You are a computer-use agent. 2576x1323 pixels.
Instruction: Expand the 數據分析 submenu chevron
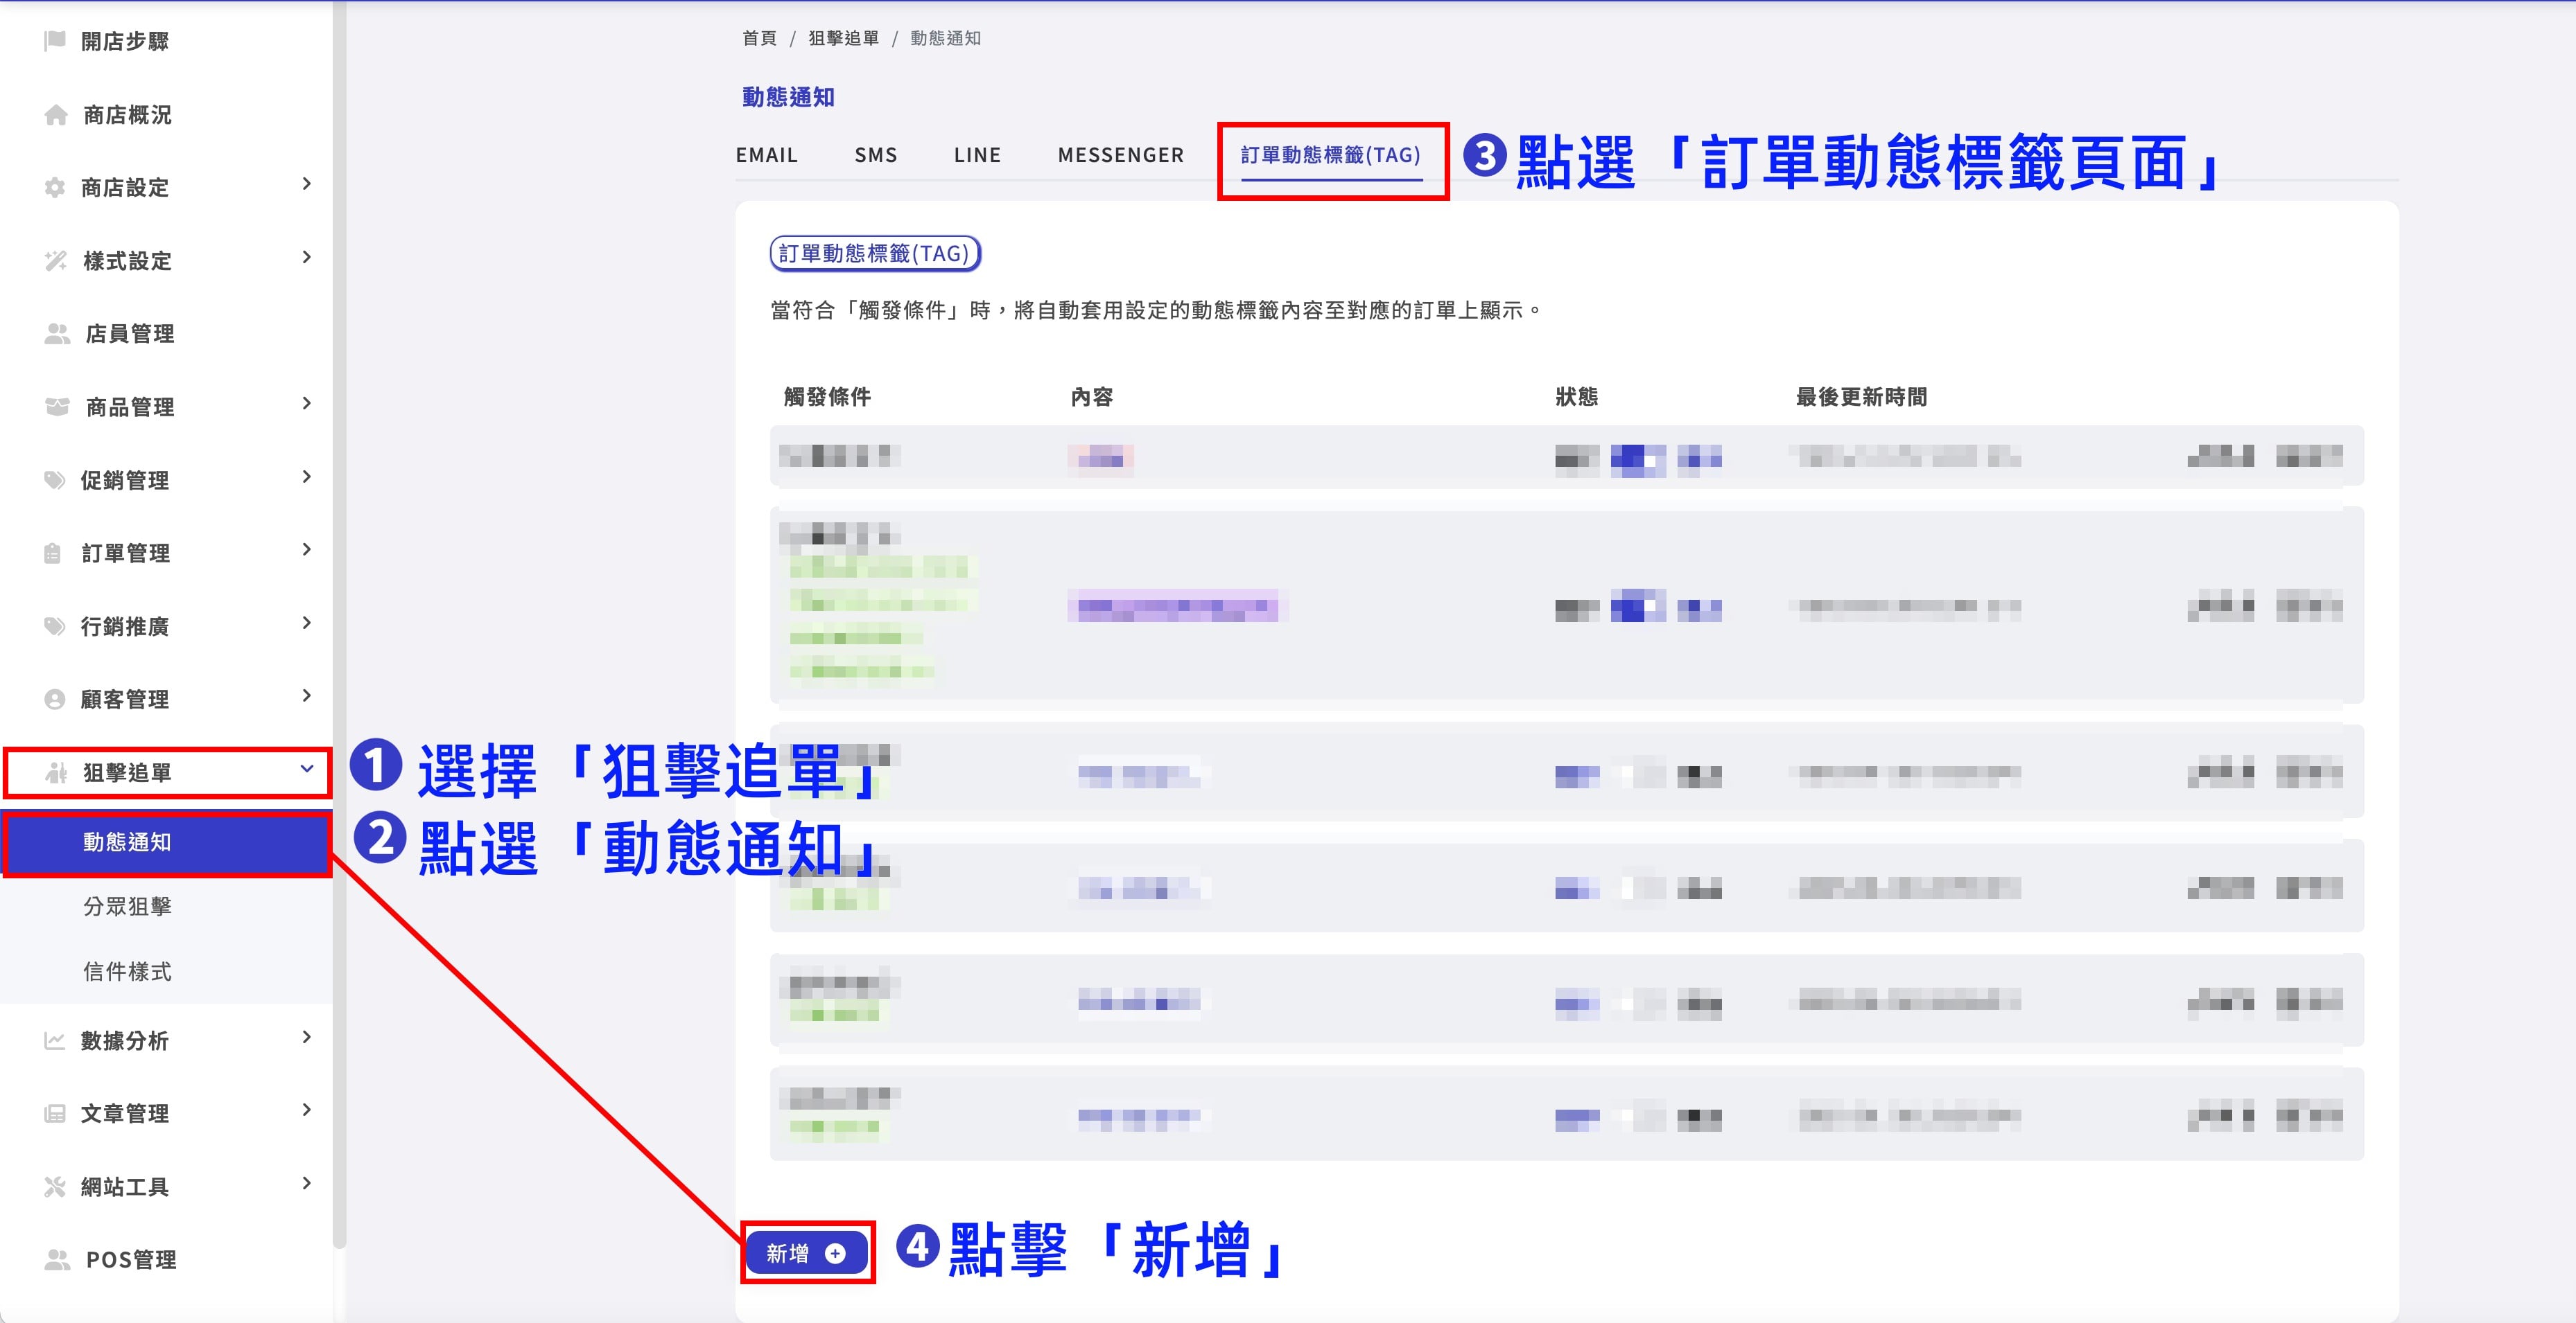click(x=307, y=1037)
